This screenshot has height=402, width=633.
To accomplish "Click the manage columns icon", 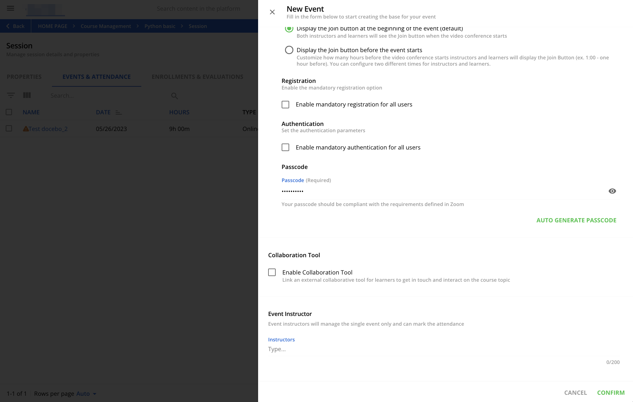I will click(27, 95).
